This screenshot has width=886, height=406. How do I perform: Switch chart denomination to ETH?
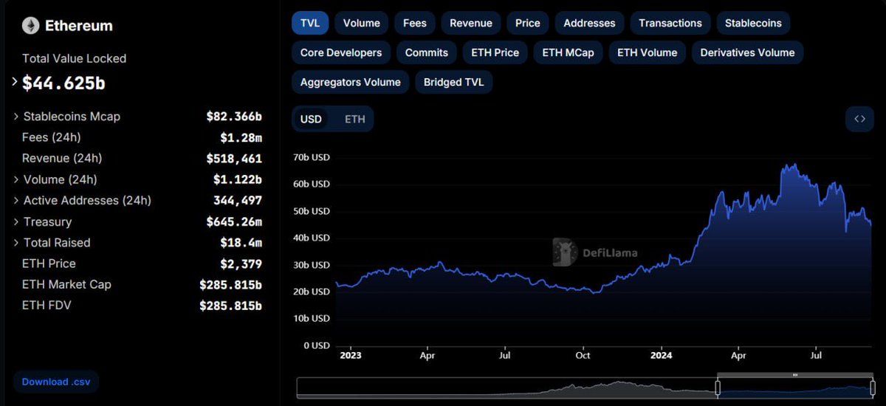pos(355,119)
